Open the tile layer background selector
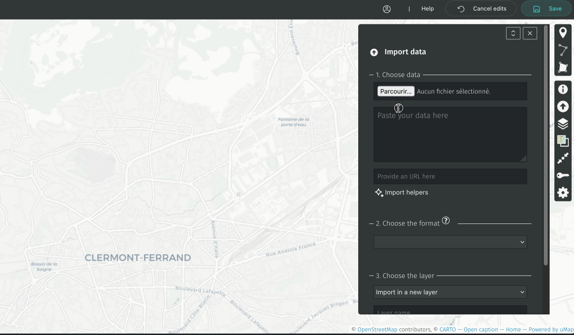The image size is (574, 335). tap(563, 141)
